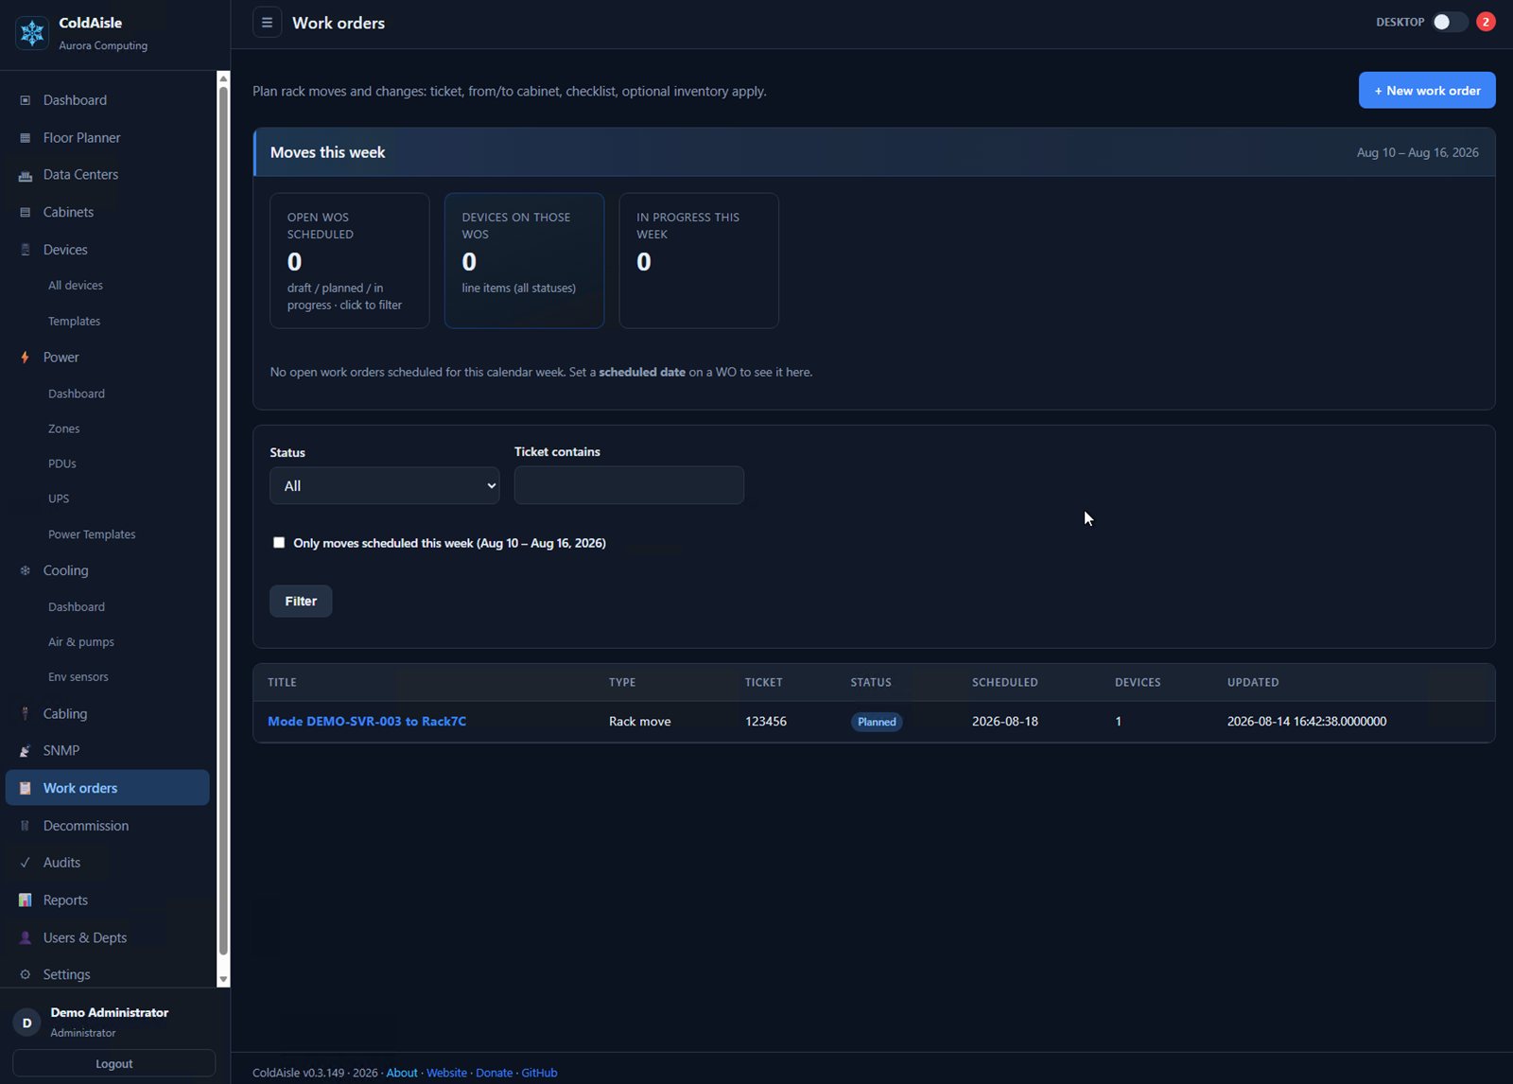
Task: Open the red notifications badge
Action: point(1486,22)
